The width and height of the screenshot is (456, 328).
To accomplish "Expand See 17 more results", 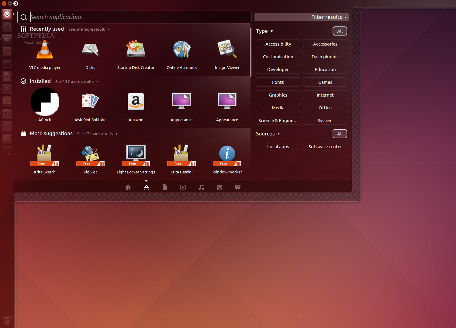I will pos(97,134).
